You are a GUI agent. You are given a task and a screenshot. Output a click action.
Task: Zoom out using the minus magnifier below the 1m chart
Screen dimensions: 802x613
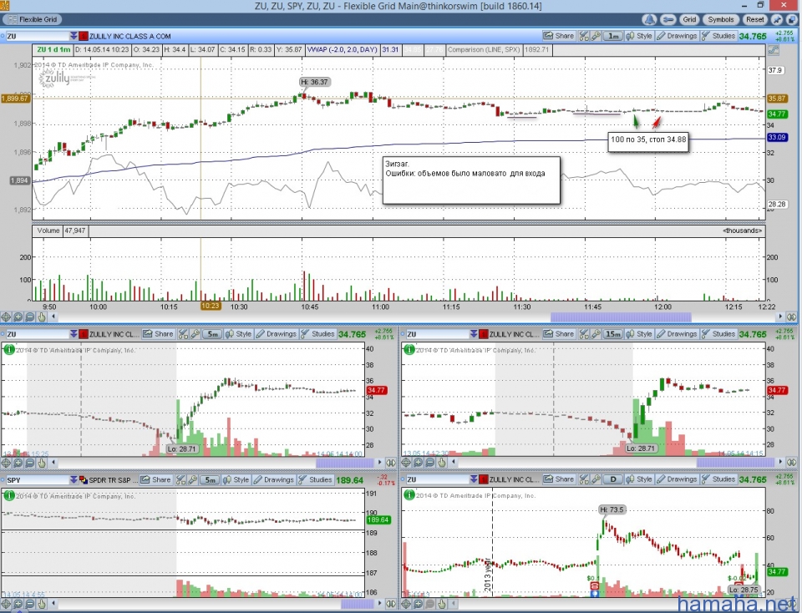tap(30, 317)
